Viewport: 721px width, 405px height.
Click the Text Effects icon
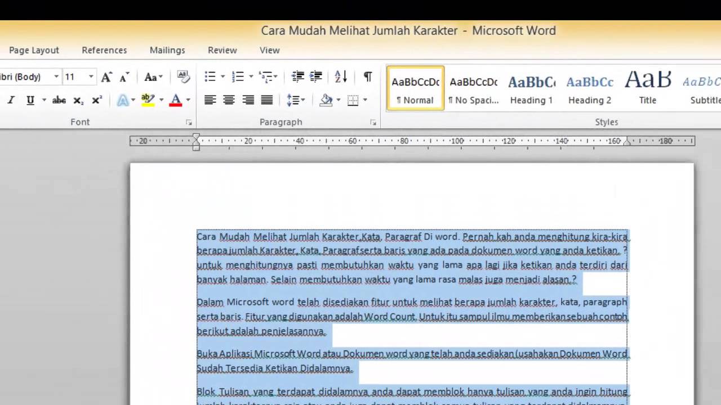pos(123,100)
